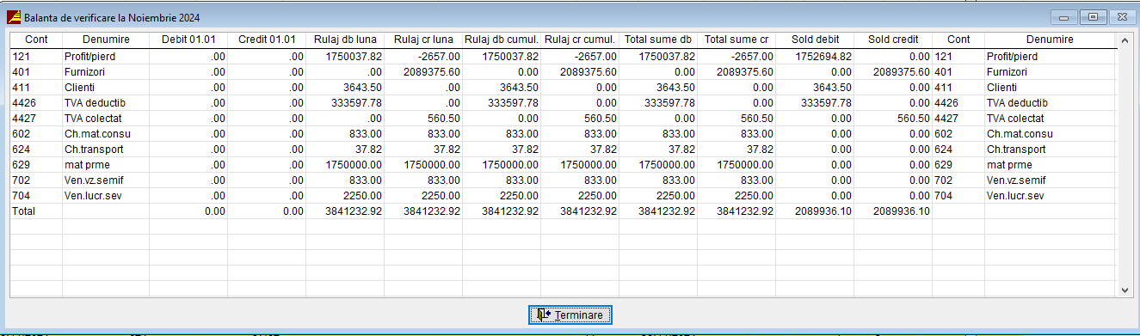Click Furnizori in the right Denumire column
The height and width of the screenshot is (336, 1140).
pos(1008,72)
